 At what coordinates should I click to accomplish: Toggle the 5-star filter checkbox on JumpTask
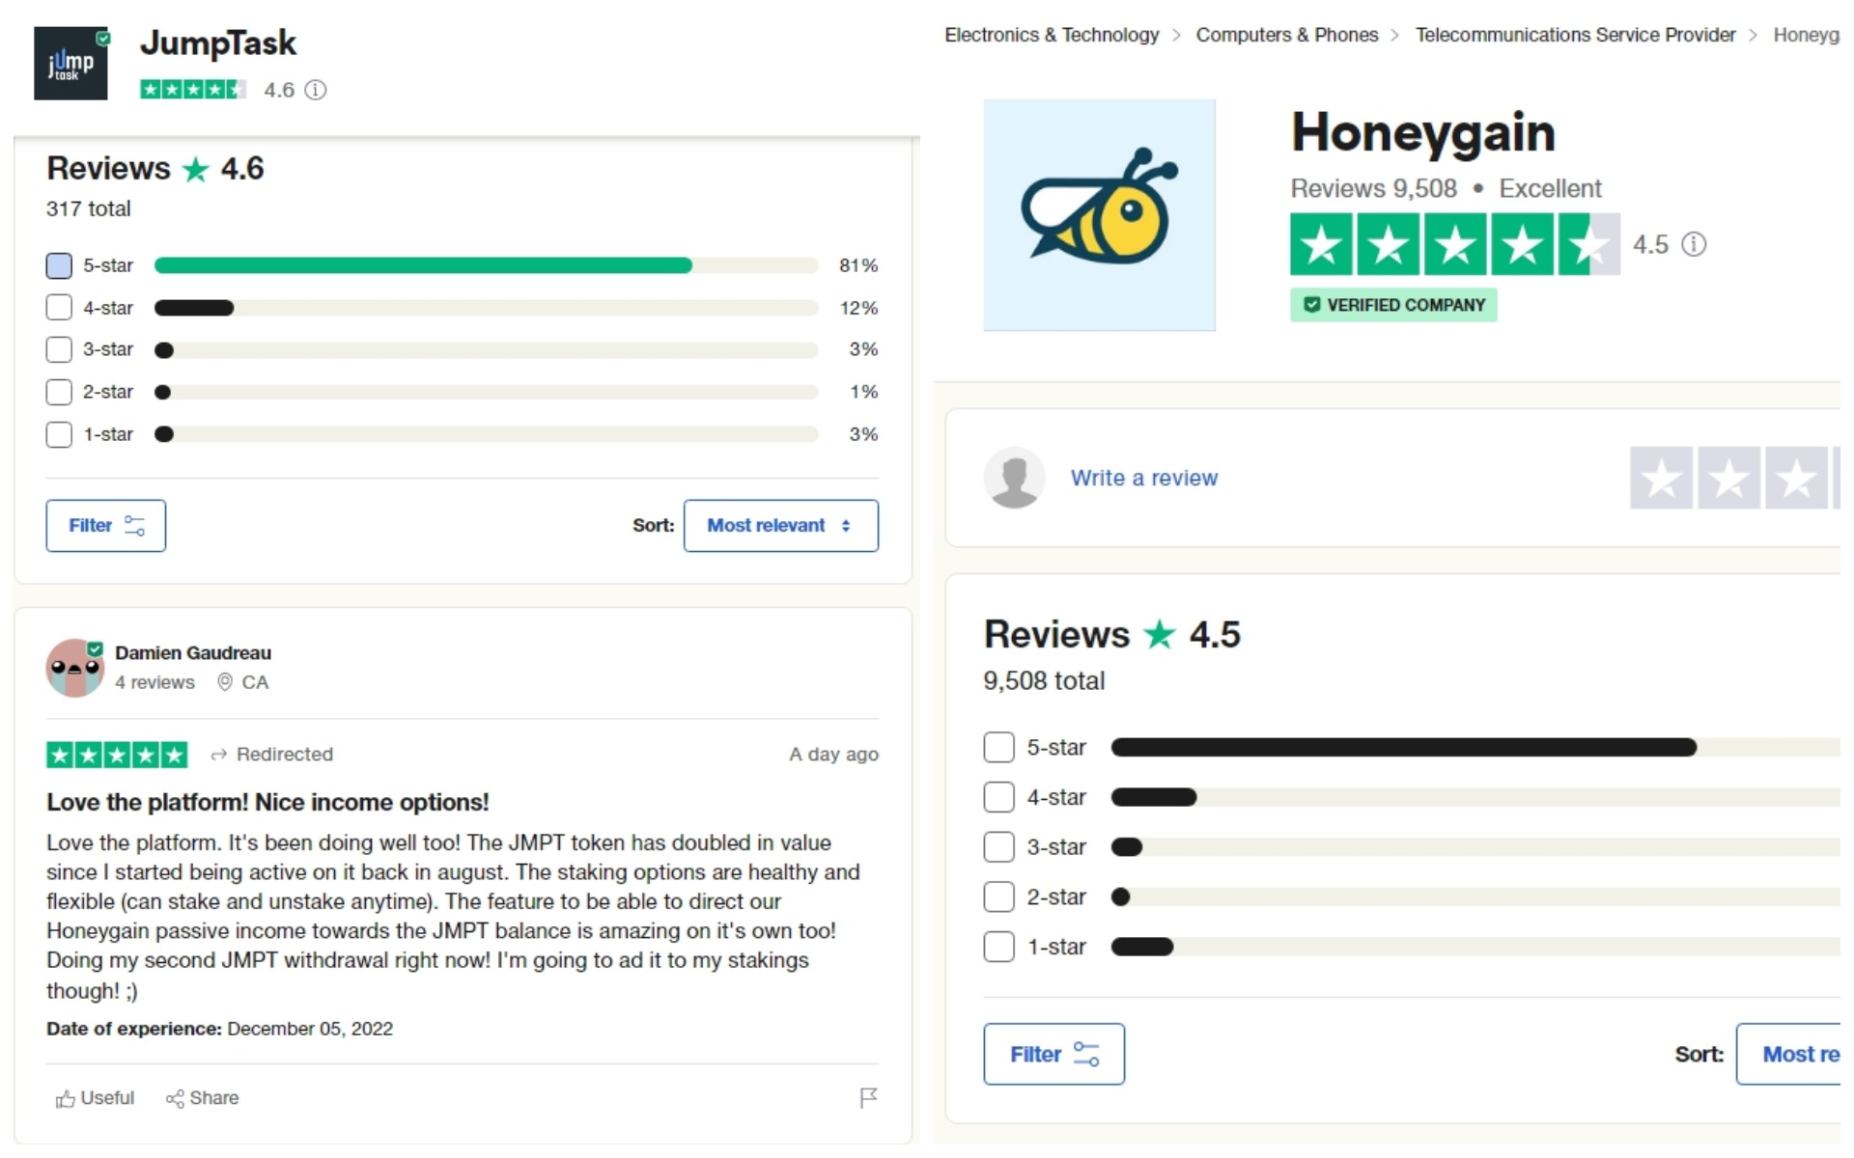pyautogui.click(x=60, y=264)
